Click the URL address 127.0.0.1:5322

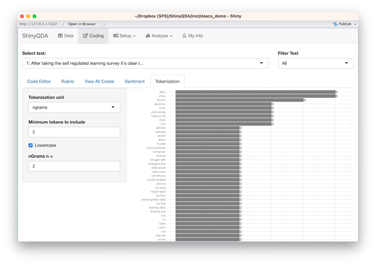tap(38, 24)
